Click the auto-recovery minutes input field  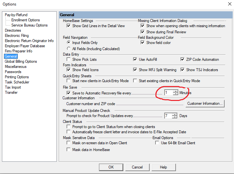168,93
